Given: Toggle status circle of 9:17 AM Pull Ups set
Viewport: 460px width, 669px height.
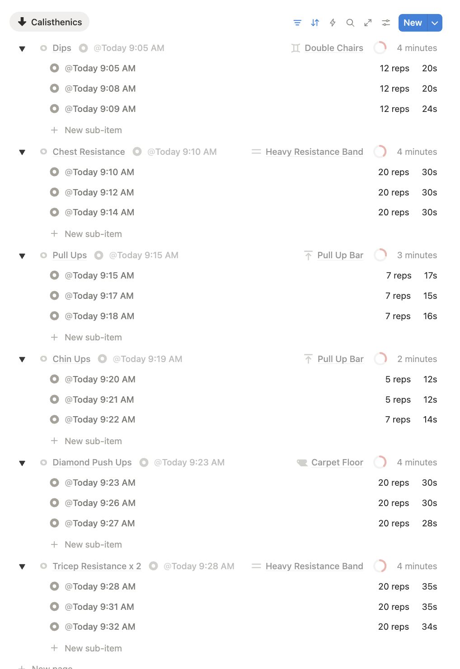Looking at the screenshot, I should coord(55,296).
